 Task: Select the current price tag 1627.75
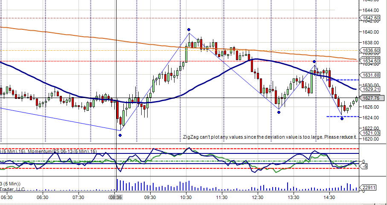pos(372,98)
